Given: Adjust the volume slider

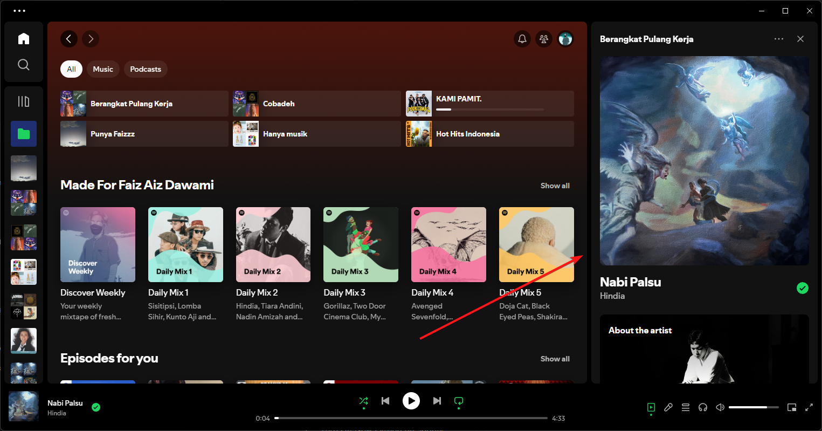Looking at the screenshot, I should (x=754, y=407).
